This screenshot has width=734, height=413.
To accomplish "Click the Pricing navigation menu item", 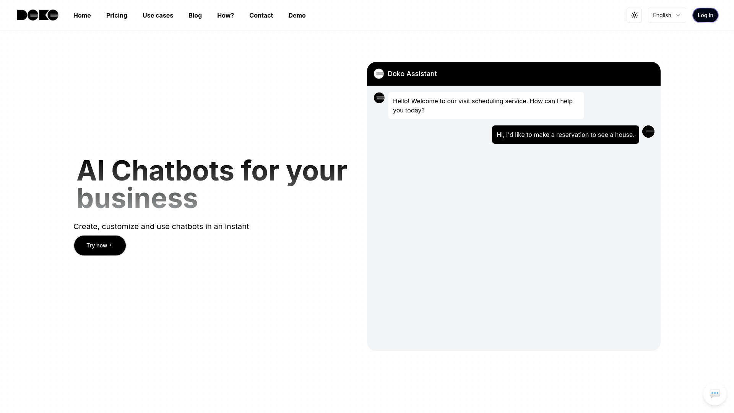I will coord(117,15).
